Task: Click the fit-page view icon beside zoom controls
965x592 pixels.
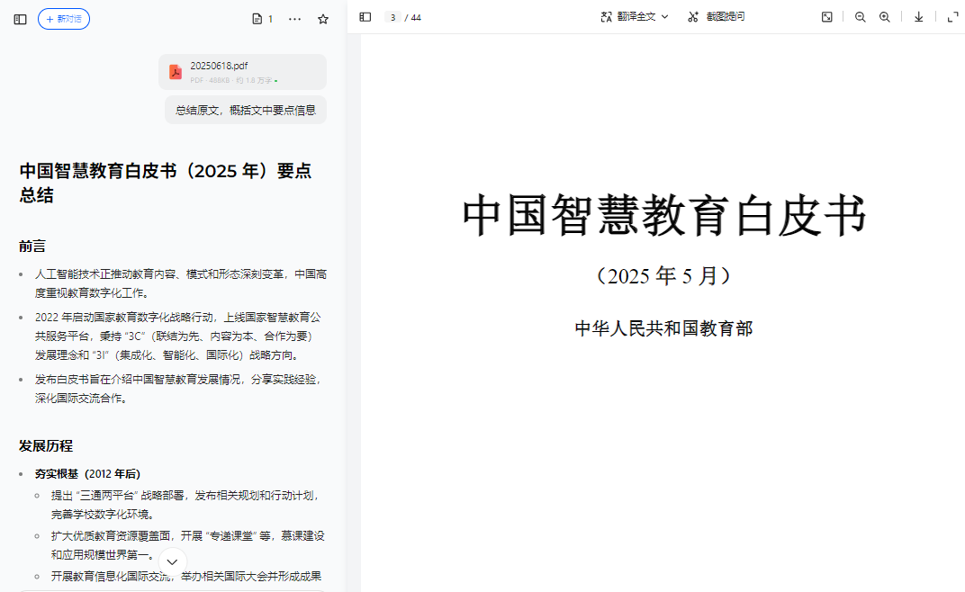Action: point(826,16)
